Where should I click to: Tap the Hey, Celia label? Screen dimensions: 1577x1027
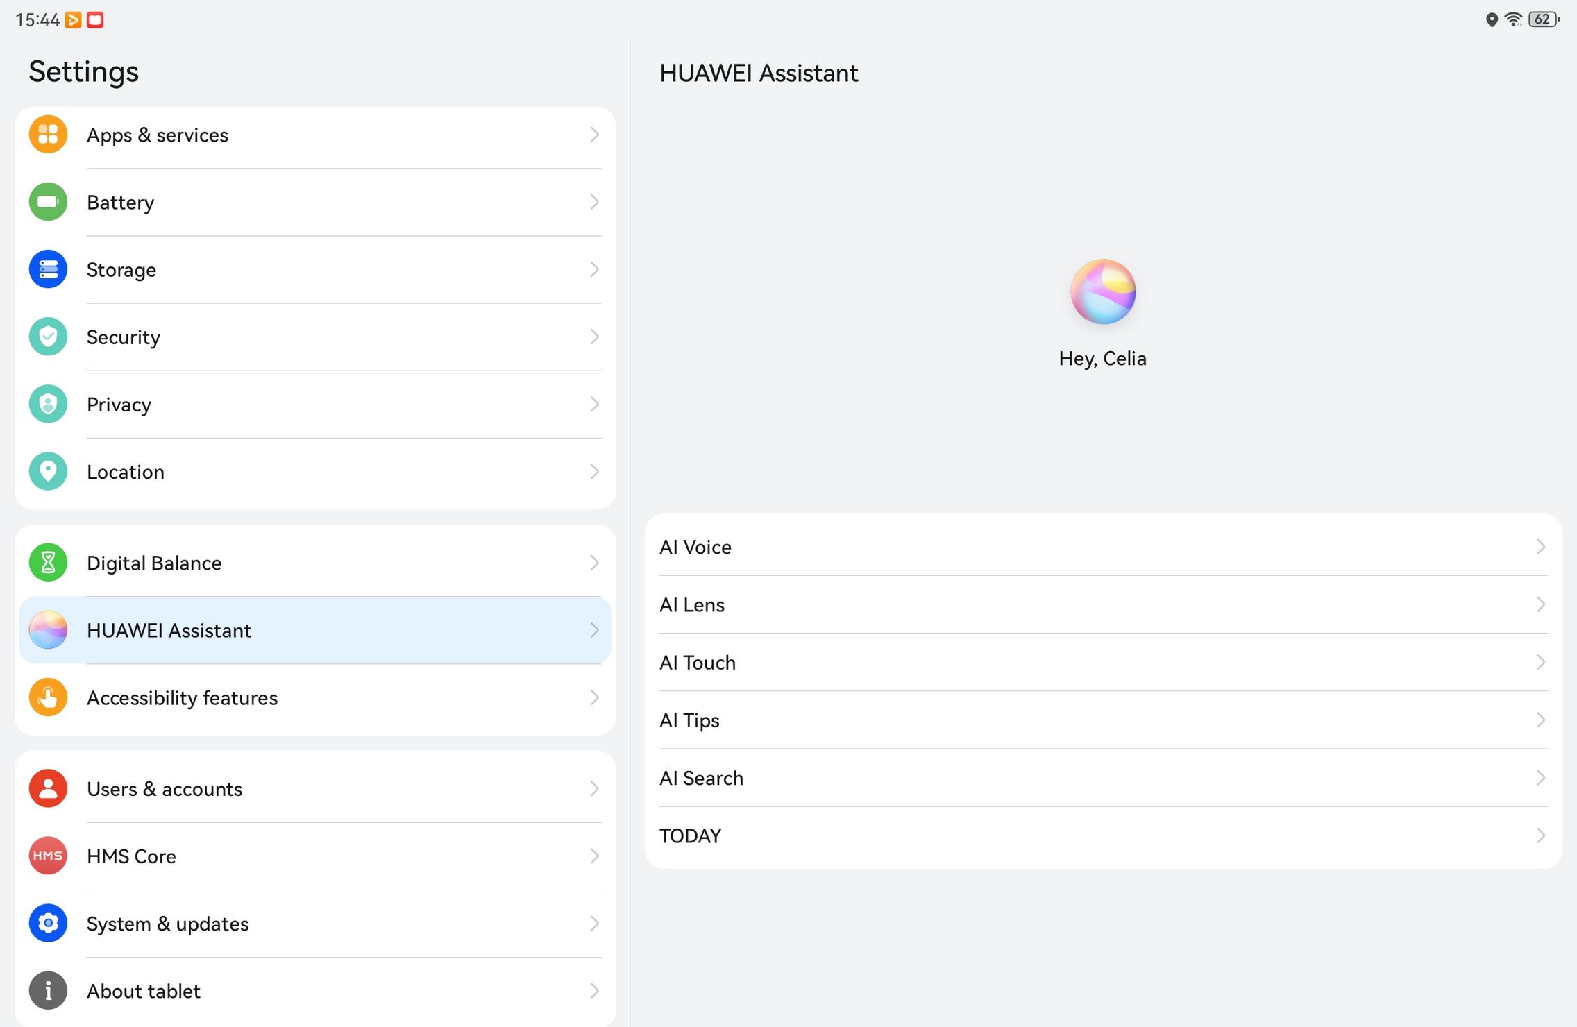[1103, 359]
